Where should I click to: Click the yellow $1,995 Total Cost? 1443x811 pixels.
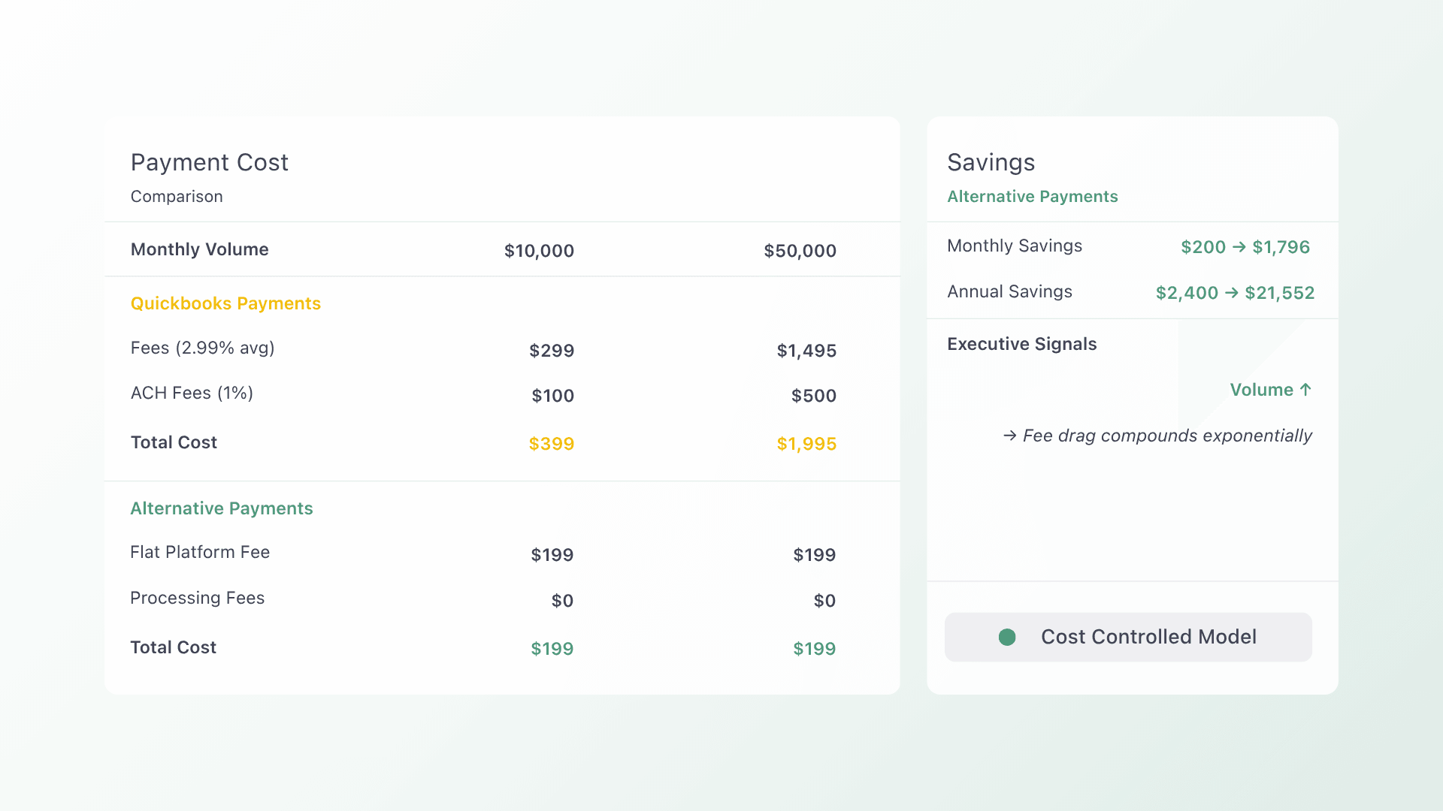pos(806,444)
